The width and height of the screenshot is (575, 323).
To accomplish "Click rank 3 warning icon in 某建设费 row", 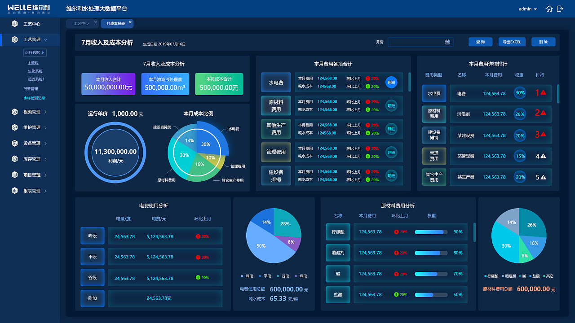I will [543, 134].
